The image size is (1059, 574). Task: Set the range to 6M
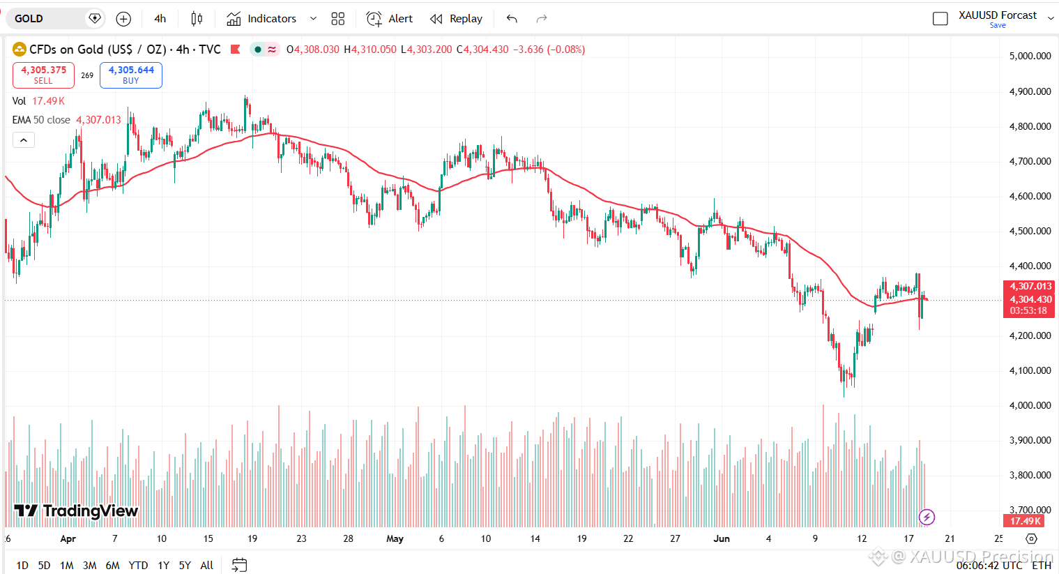(x=112, y=565)
